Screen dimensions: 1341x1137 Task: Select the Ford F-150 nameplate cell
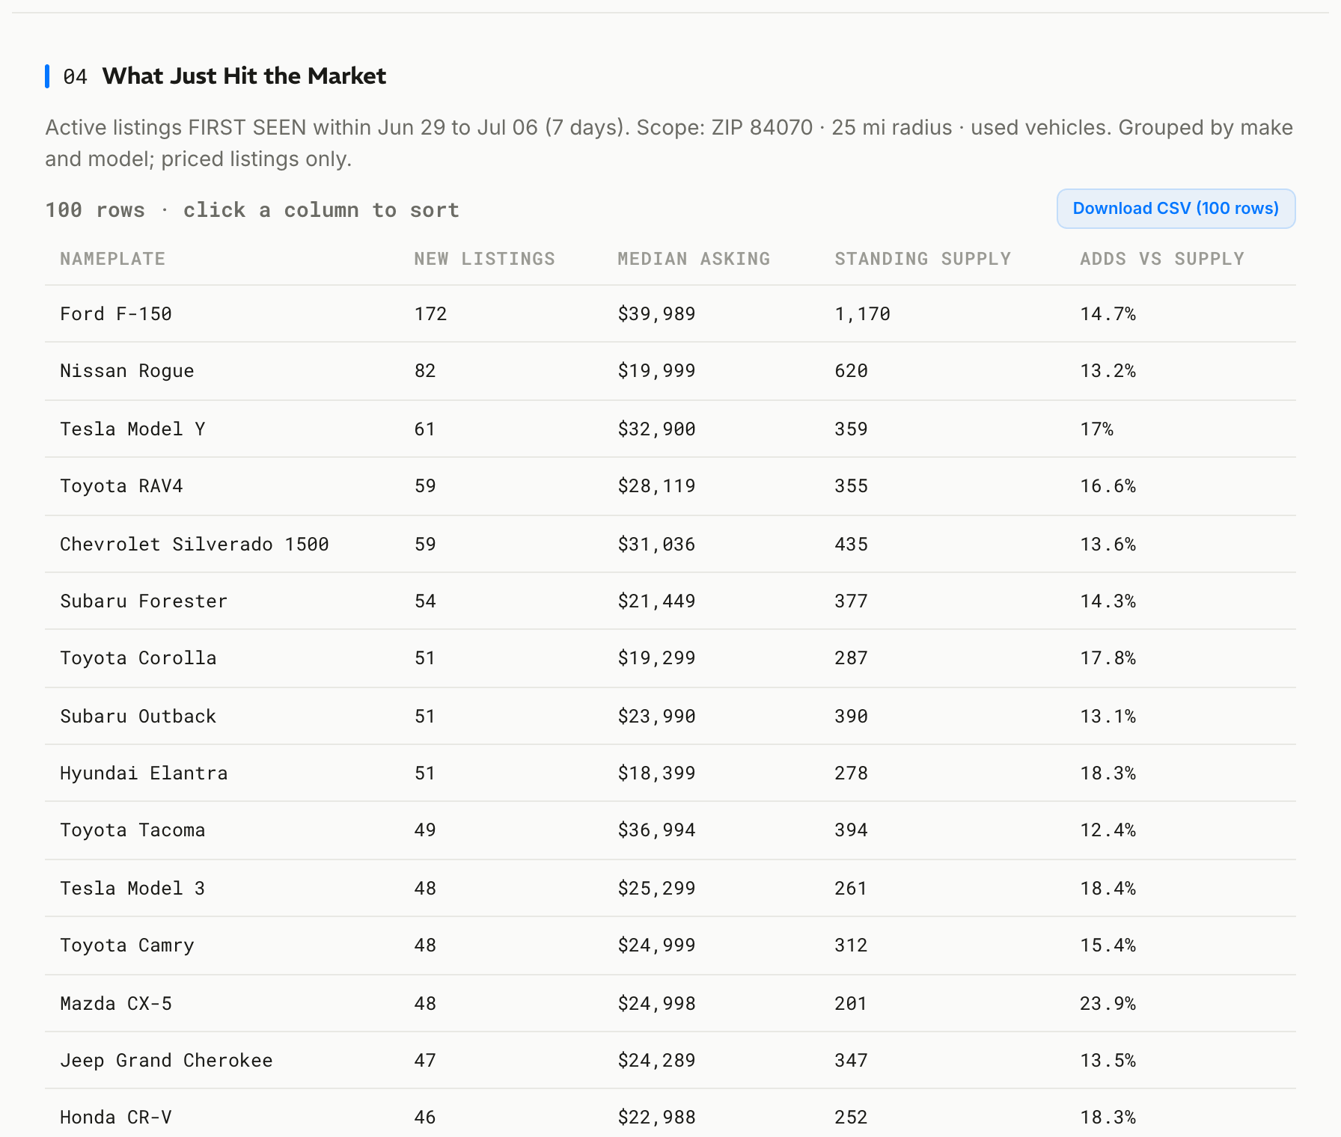pyautogui.click(x=116, y=313)
